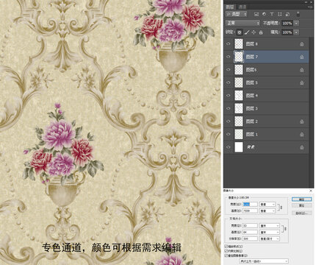
Task: Collapse the panel with double-arrow icon
Action: click(306, 2)
